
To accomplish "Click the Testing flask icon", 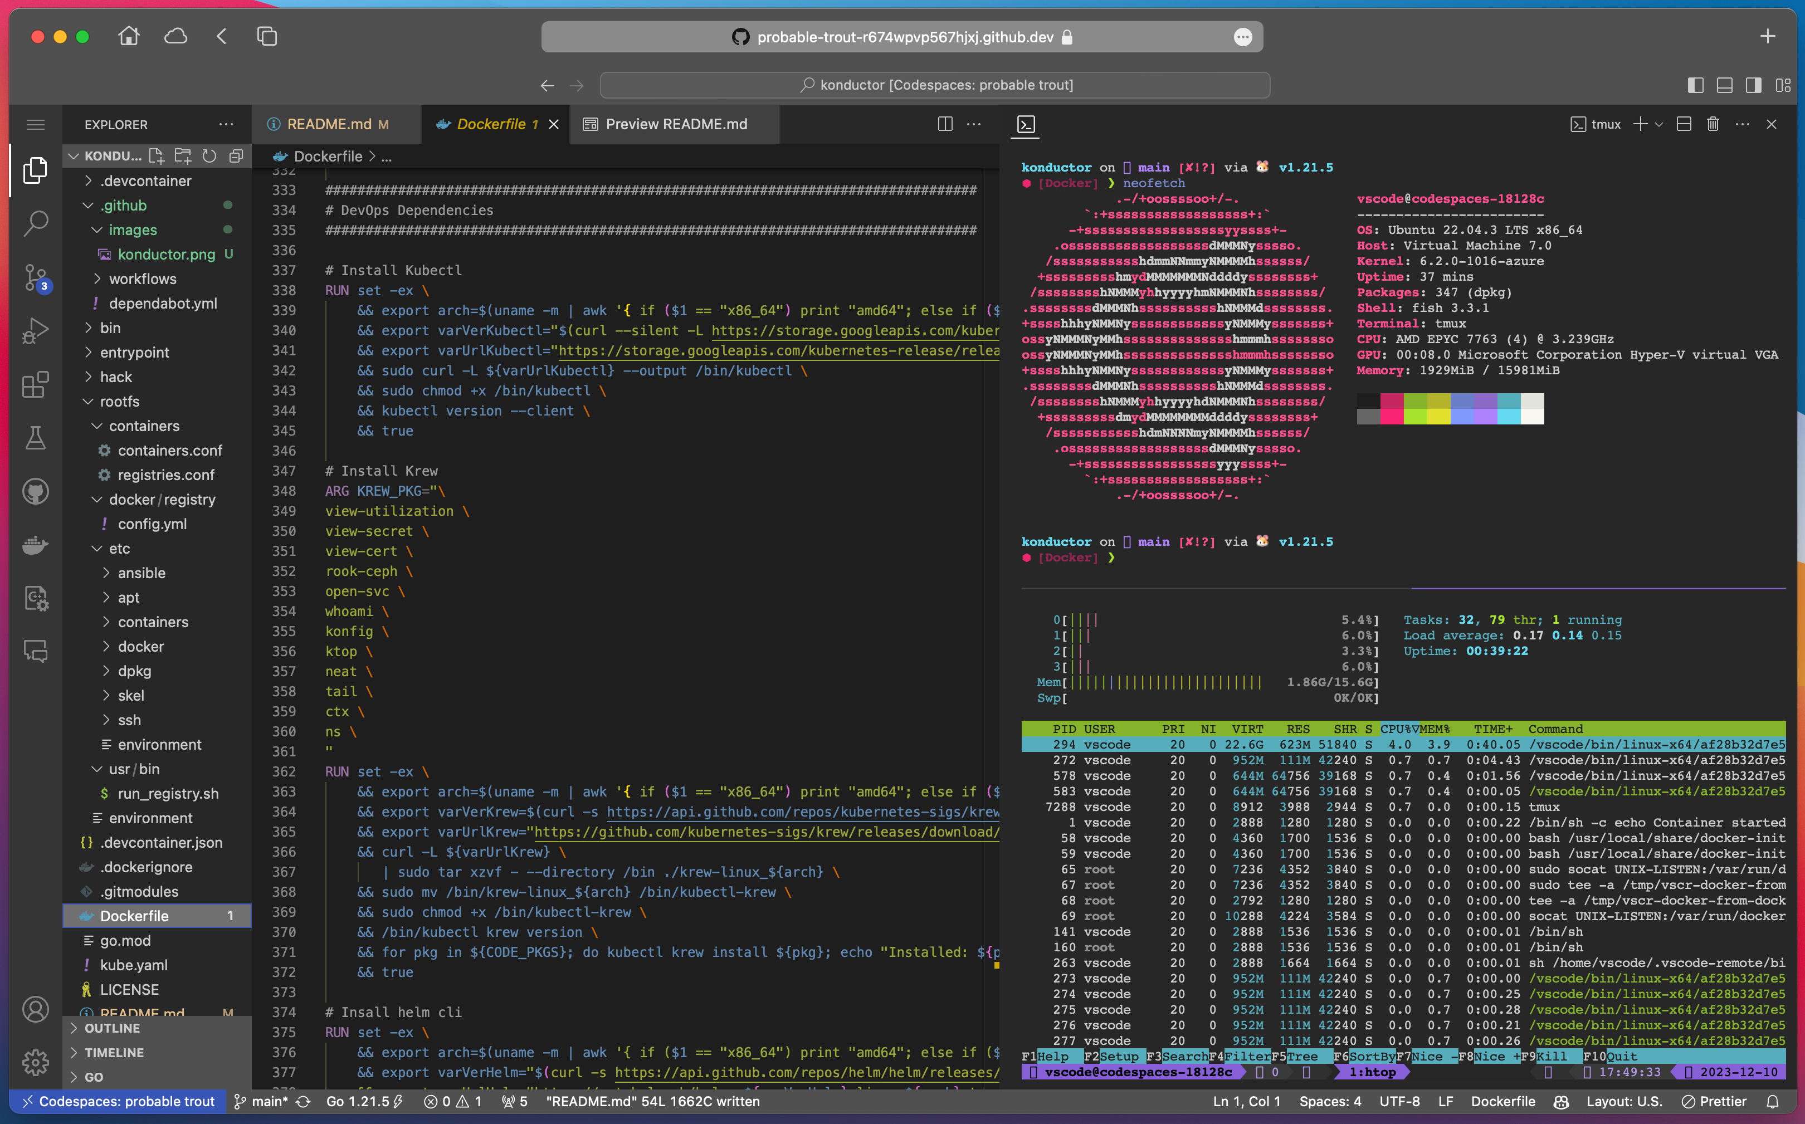I will point(35,438).
